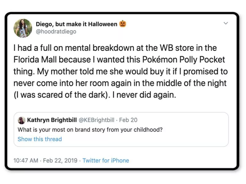Open the "Twitter for iPhone" source link
The image size is (246, 184).
pos(106,160)
